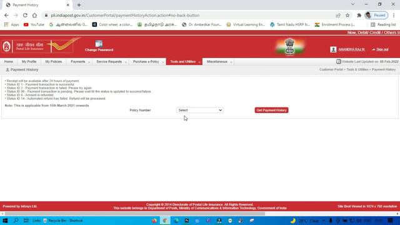Show hidden system tray icons

click(x=324, y=221)
